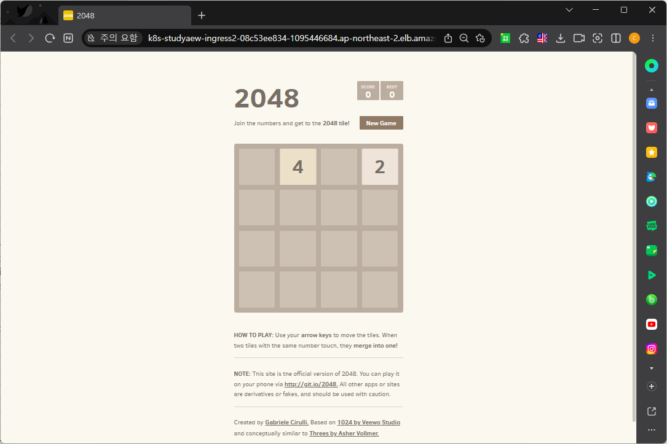Click the SCORE box
Image resolution: width=667 pixels, height=444 pixels.
pyautogui.click(x=368, y=90)
